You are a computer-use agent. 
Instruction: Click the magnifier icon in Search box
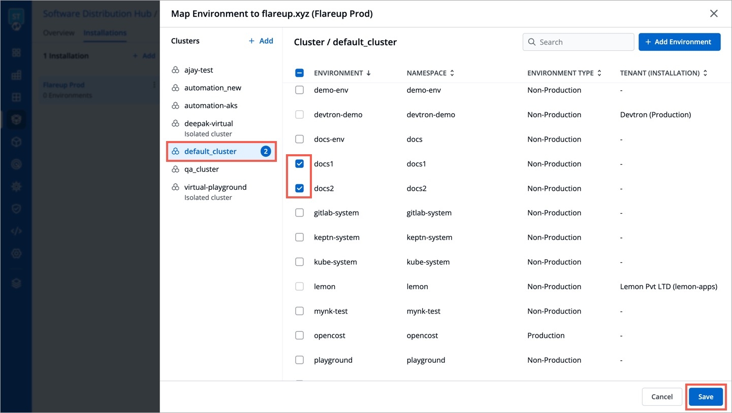532,42
